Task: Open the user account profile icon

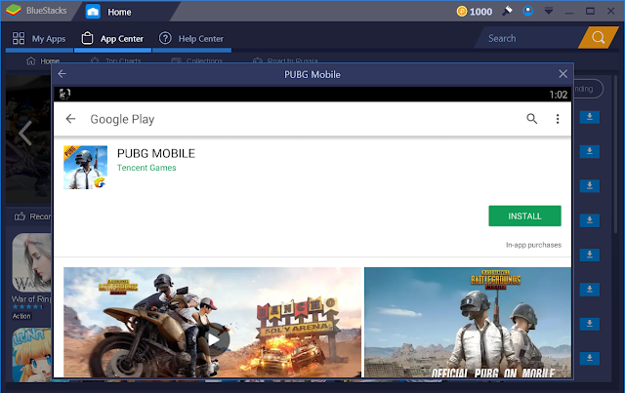Action: [527, 11]
